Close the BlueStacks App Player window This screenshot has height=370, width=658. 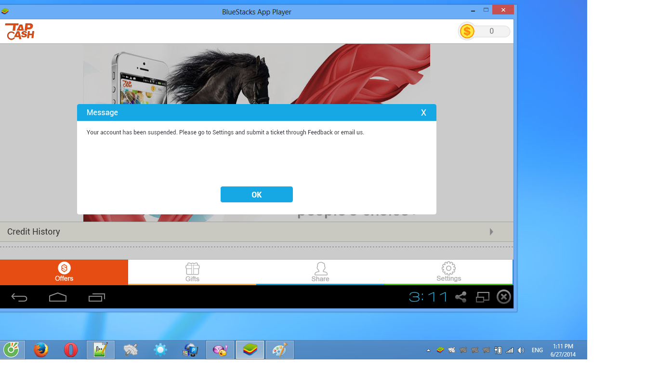pyautogui.click(x=503, y=10)
